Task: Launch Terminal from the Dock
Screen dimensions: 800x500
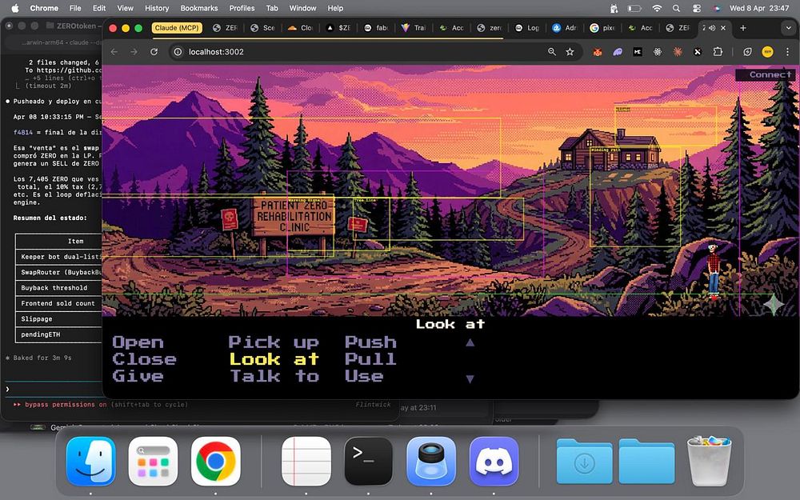Action: [x=368, y=461]
